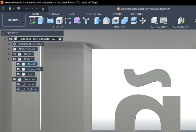Image resolution: width=196 pixels, height=132 pixels.
Task: Select the Offset Face tool
Action: click(x=134, y=21)
